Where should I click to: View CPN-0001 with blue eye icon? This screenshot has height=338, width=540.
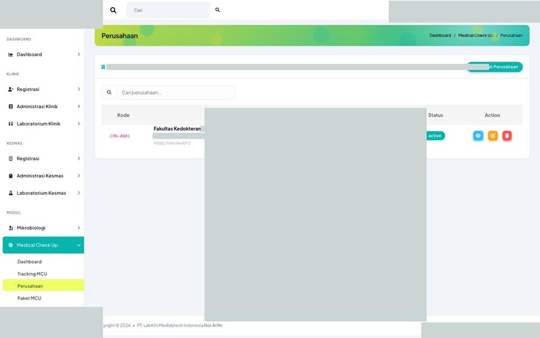point(478,136)
